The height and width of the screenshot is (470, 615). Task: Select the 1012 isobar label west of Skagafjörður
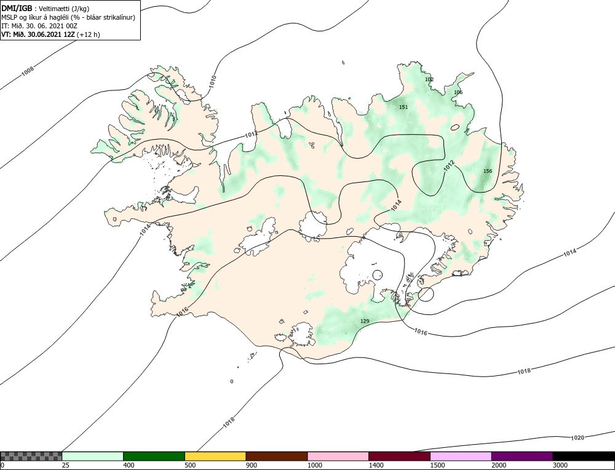point(252,134)
